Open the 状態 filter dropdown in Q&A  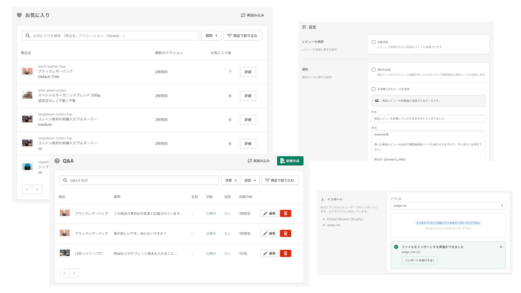230,180
